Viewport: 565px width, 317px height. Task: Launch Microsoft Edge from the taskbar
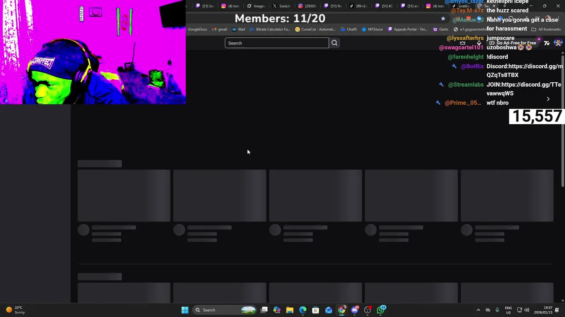pos(303,310)
